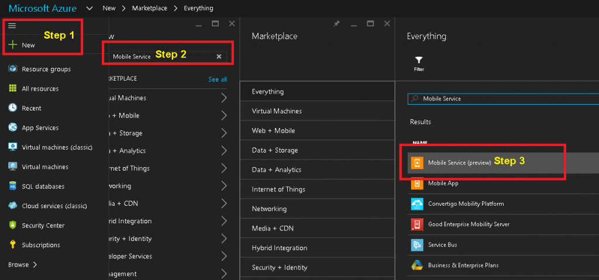
Task: Open the Convertigo Mobility Platform result
Action: click(503, 204)
